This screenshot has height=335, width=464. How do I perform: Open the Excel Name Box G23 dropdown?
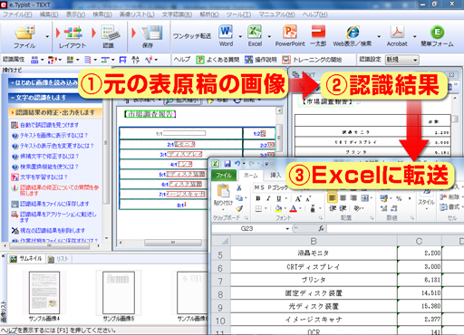pos(287,229)
